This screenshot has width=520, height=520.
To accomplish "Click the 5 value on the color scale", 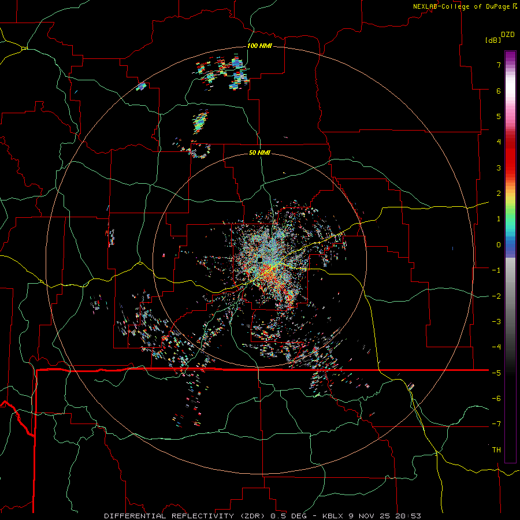I will pos(499,116).
